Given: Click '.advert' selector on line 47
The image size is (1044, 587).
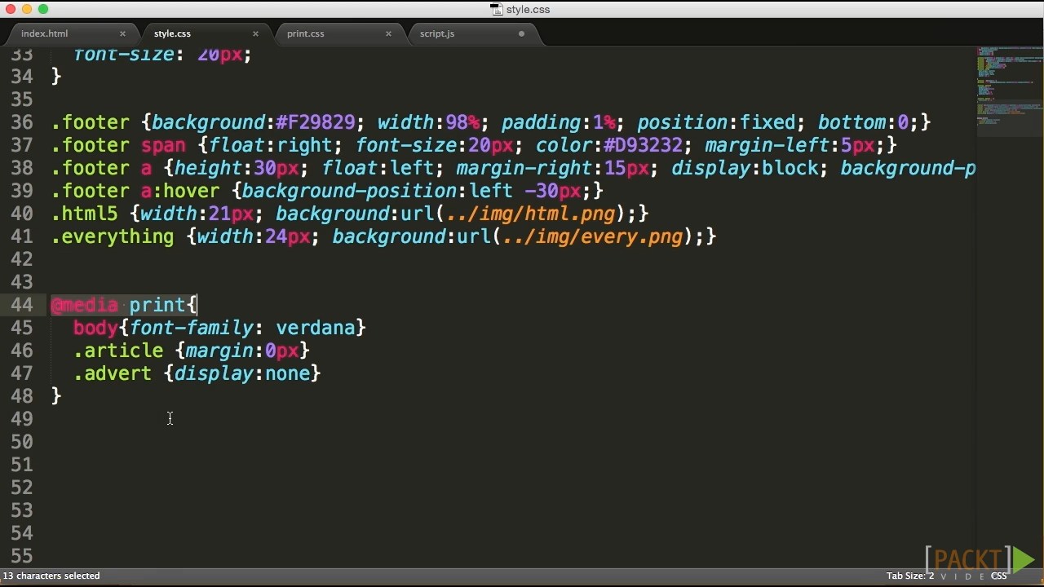Looking at the screenshot, I should (x=113, y=373).
